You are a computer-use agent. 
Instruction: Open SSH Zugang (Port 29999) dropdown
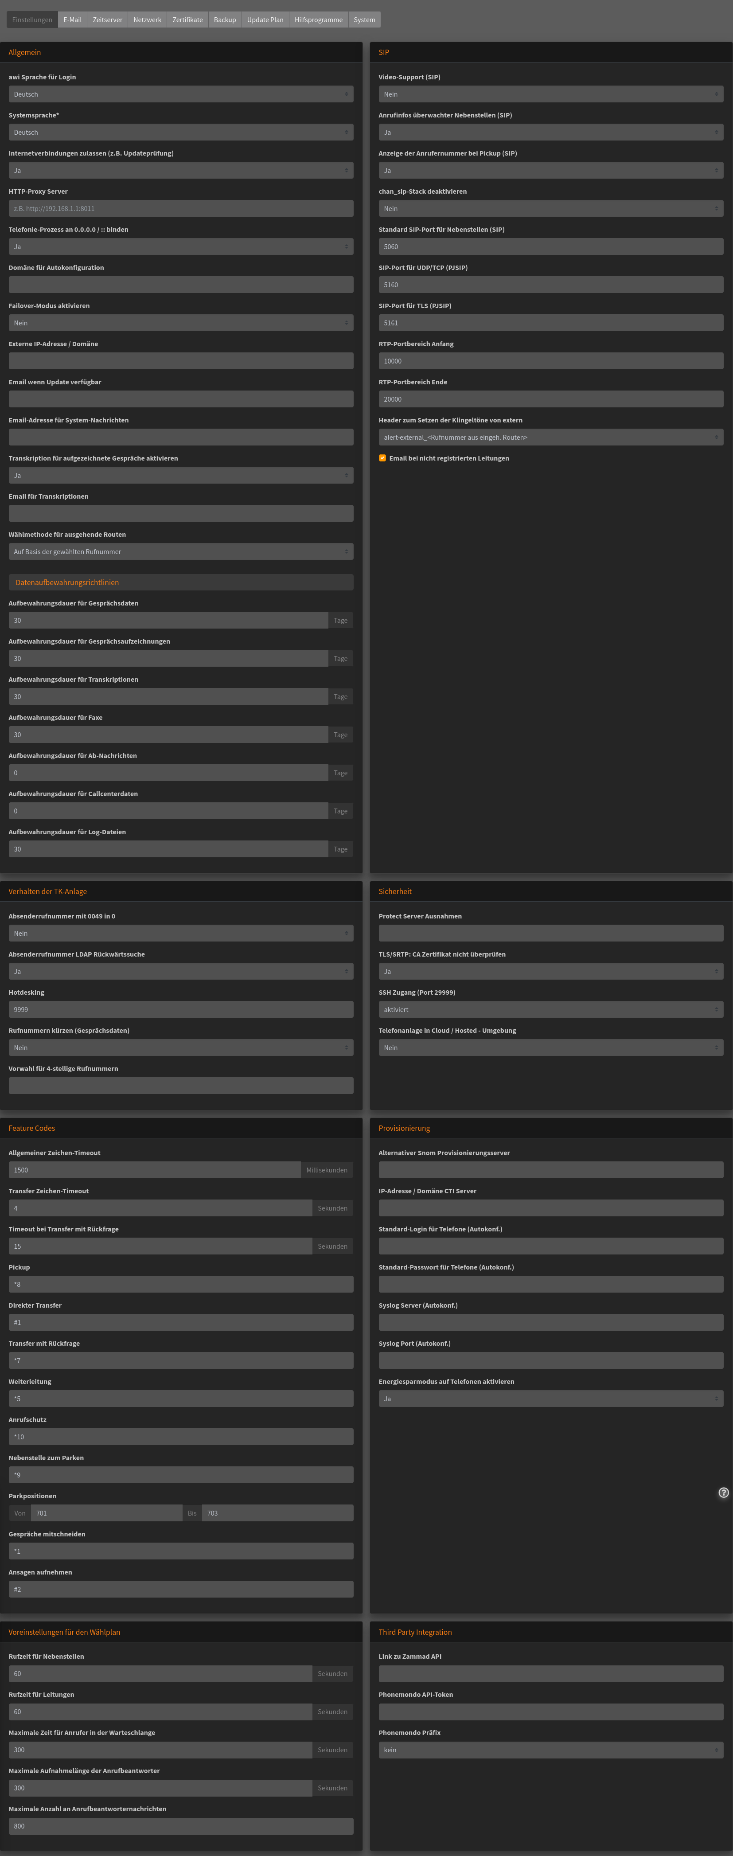coord(551,1009)
